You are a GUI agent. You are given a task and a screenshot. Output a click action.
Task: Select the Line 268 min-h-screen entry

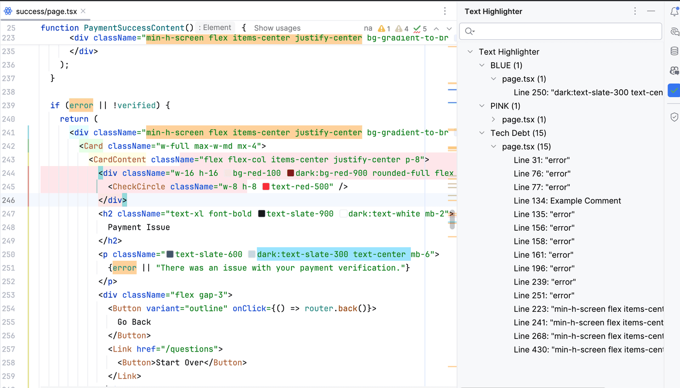pos(589,337)
